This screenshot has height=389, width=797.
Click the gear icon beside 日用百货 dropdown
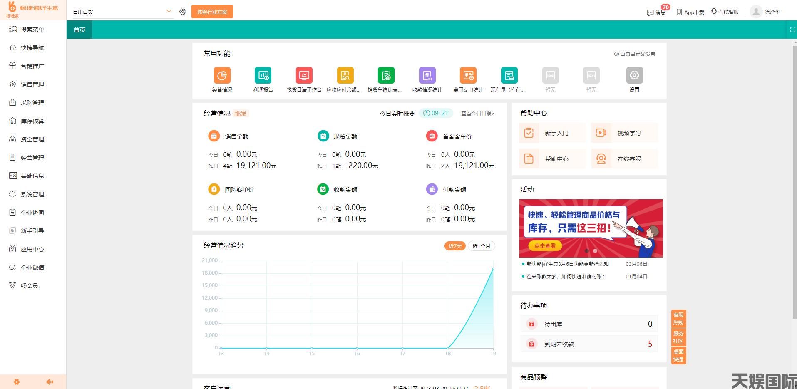(x=183, y=12)
